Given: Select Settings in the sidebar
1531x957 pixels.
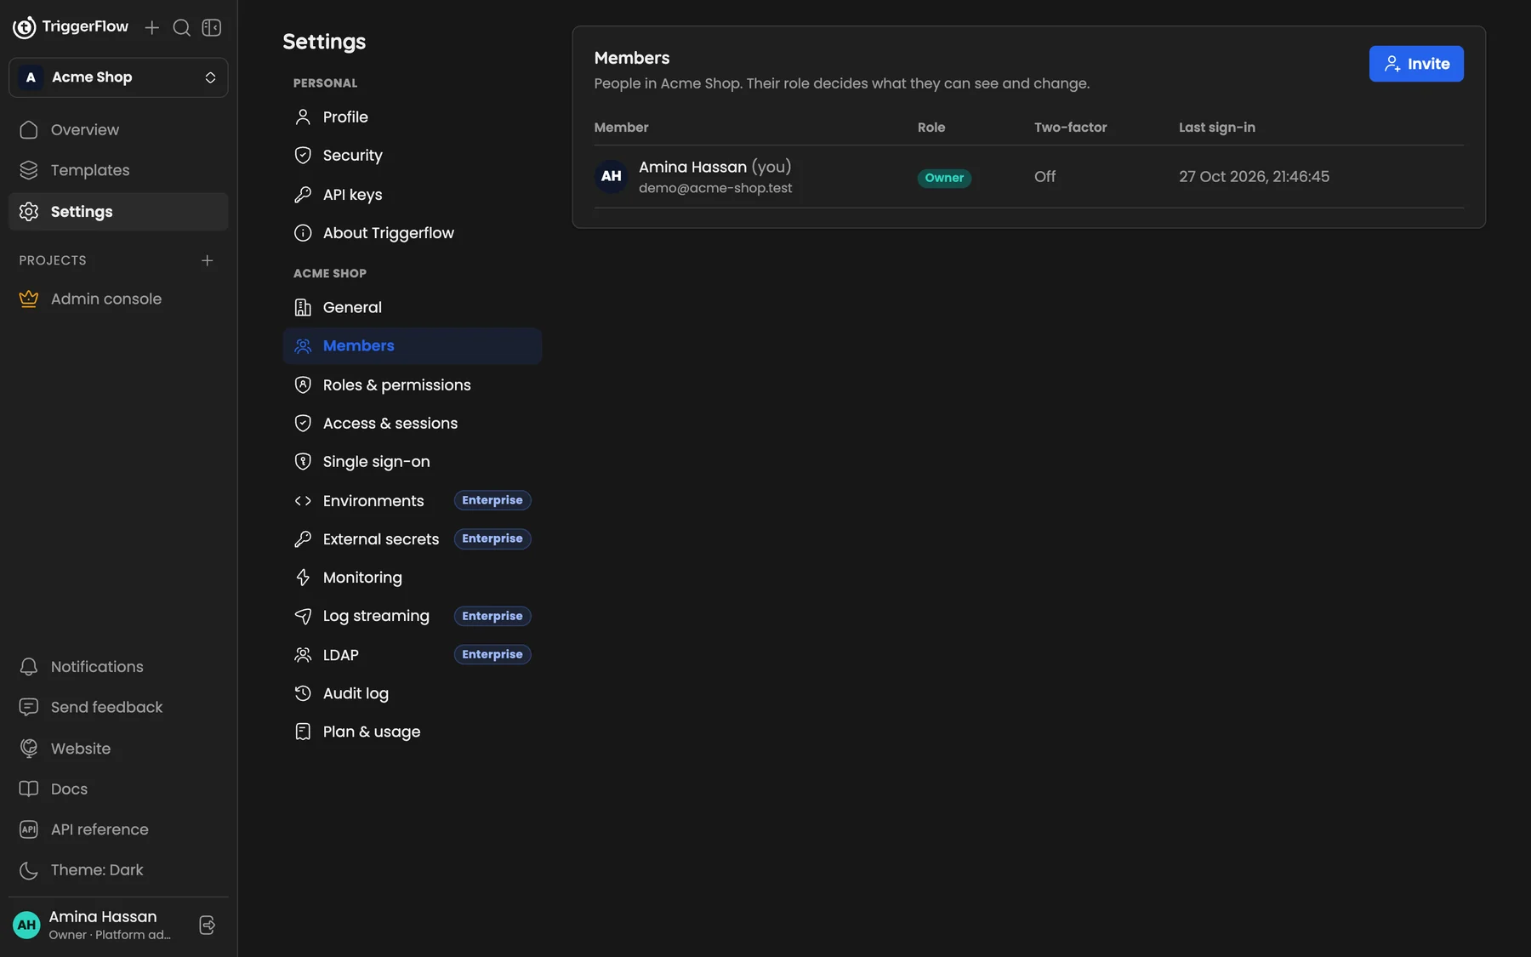Looking at the screenshot, I should [118, 212].
